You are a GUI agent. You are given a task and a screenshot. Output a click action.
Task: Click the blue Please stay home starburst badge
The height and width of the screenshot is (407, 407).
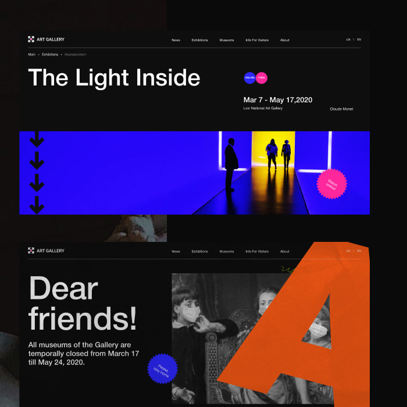click(162, 369)
